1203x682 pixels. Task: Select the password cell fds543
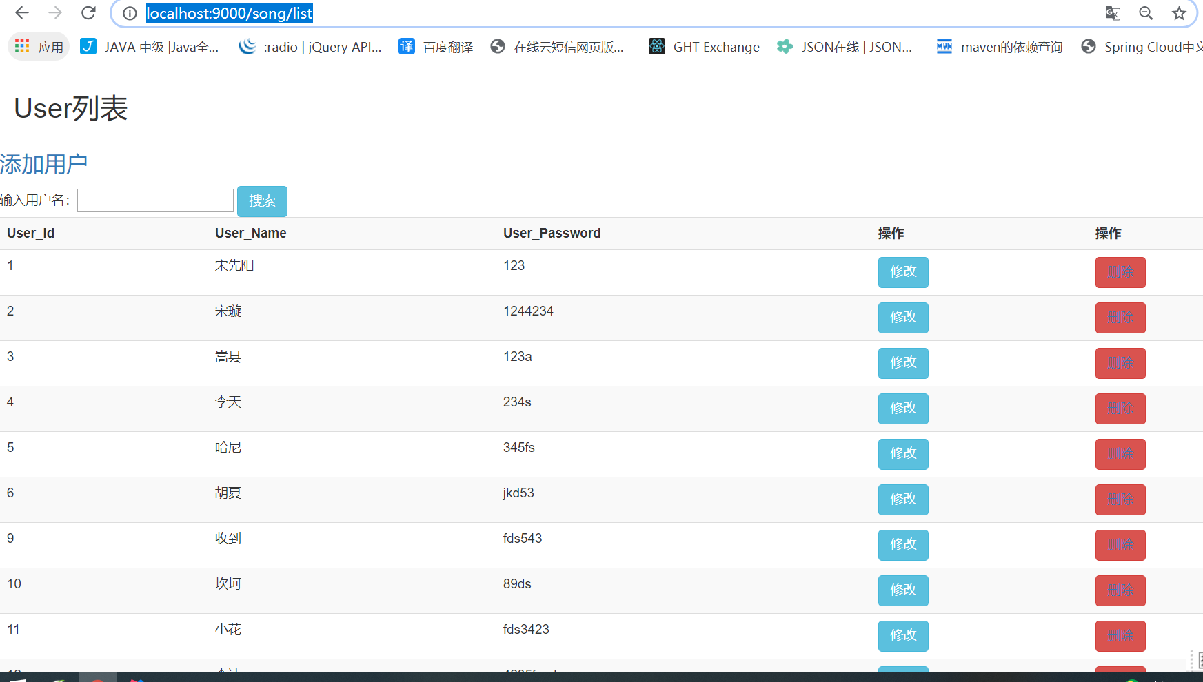[523, 538]
